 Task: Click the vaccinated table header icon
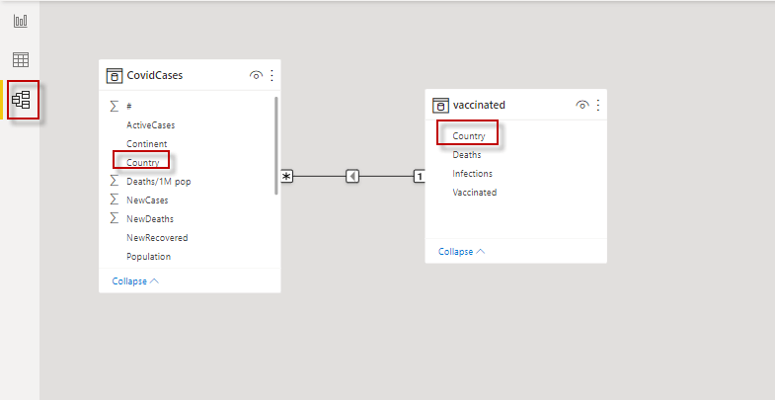pos(440,105)
